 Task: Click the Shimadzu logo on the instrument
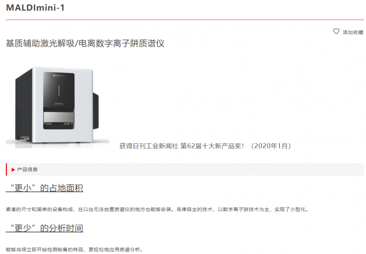click(59, 75)
